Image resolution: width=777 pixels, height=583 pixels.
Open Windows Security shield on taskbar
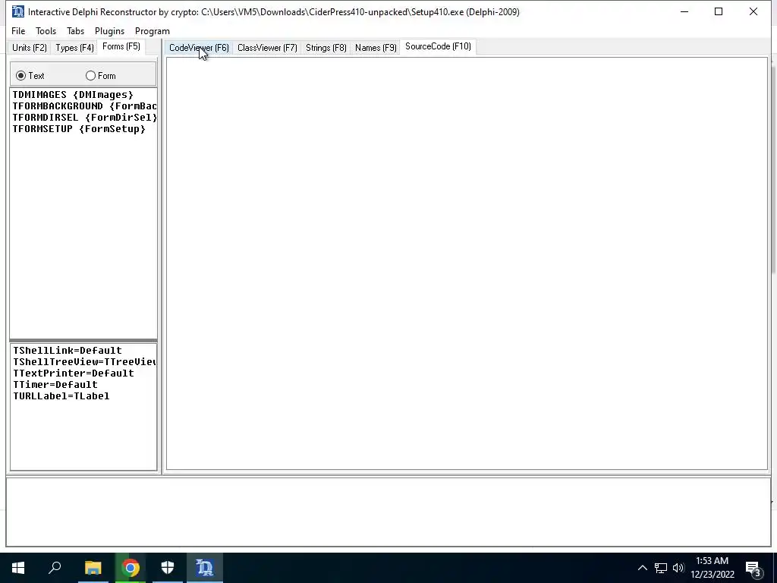(x=168, y=568)
